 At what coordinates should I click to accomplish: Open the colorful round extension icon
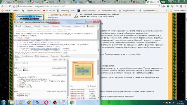pyautogui.click(x=168, y=6)
